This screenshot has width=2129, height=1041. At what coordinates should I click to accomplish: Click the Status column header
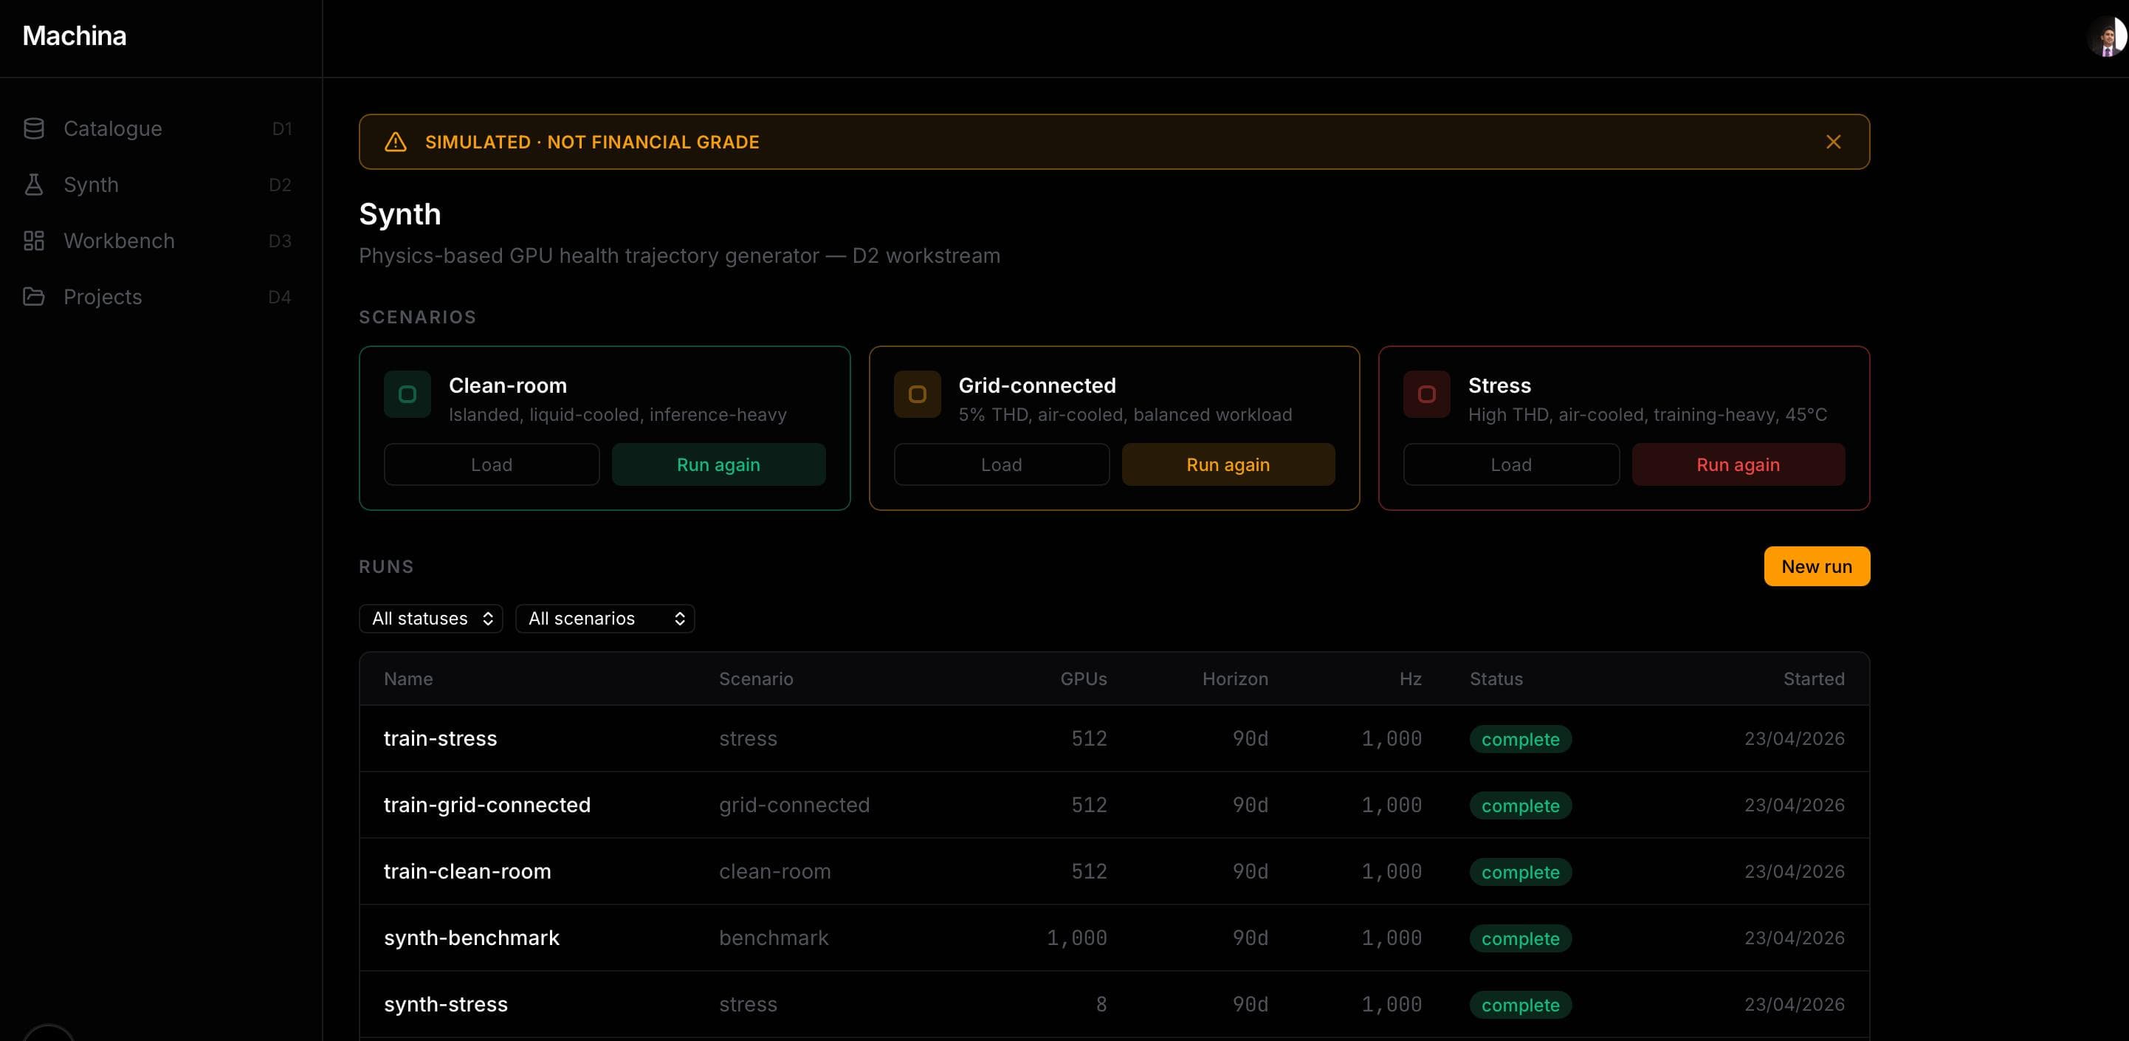coord(1496,678)
